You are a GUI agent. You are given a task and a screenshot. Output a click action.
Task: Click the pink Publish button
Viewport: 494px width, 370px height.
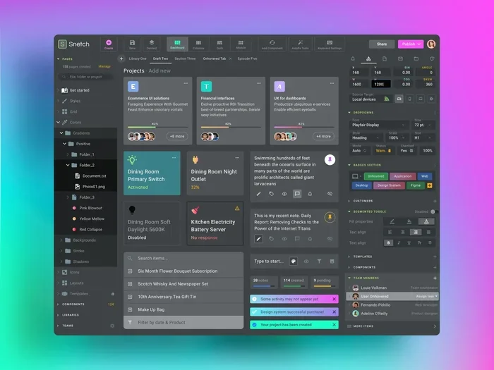point(411,44)
